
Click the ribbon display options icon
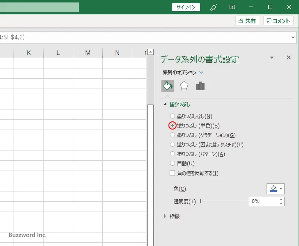pyautogui.click(x=232, y=7)
